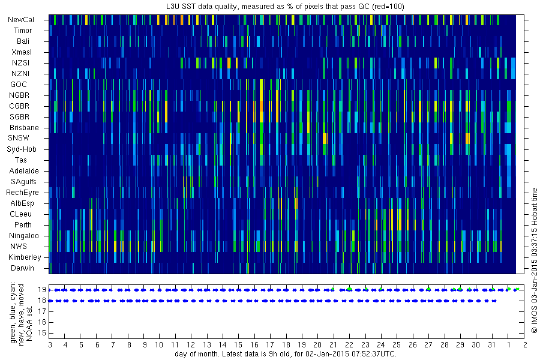540x360 pixels.
Task: Click day 22 on the x-axis
Action: (x=349, y=345)
